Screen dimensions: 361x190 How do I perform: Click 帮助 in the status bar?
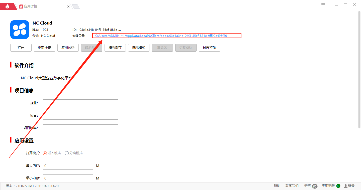pyautogui.click(x=277, y=186)
